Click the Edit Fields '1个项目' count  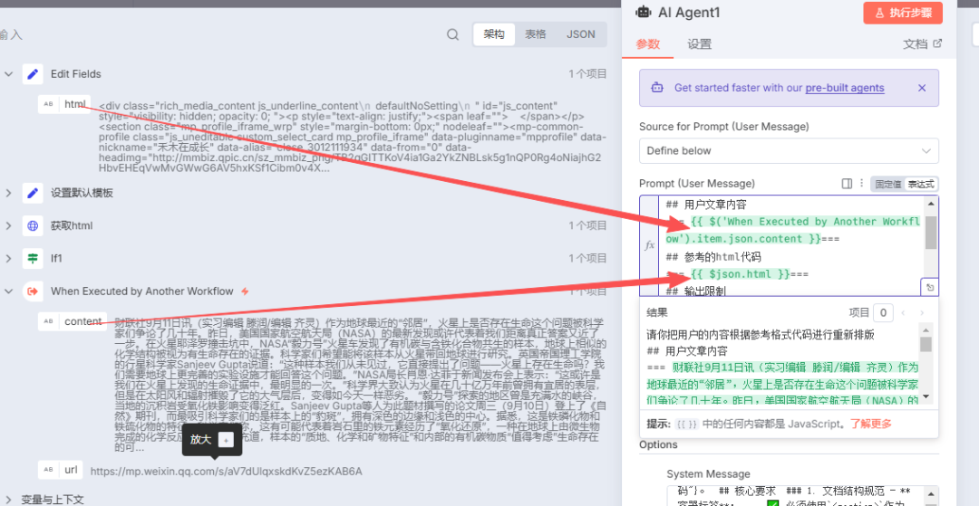click(587, 73)
